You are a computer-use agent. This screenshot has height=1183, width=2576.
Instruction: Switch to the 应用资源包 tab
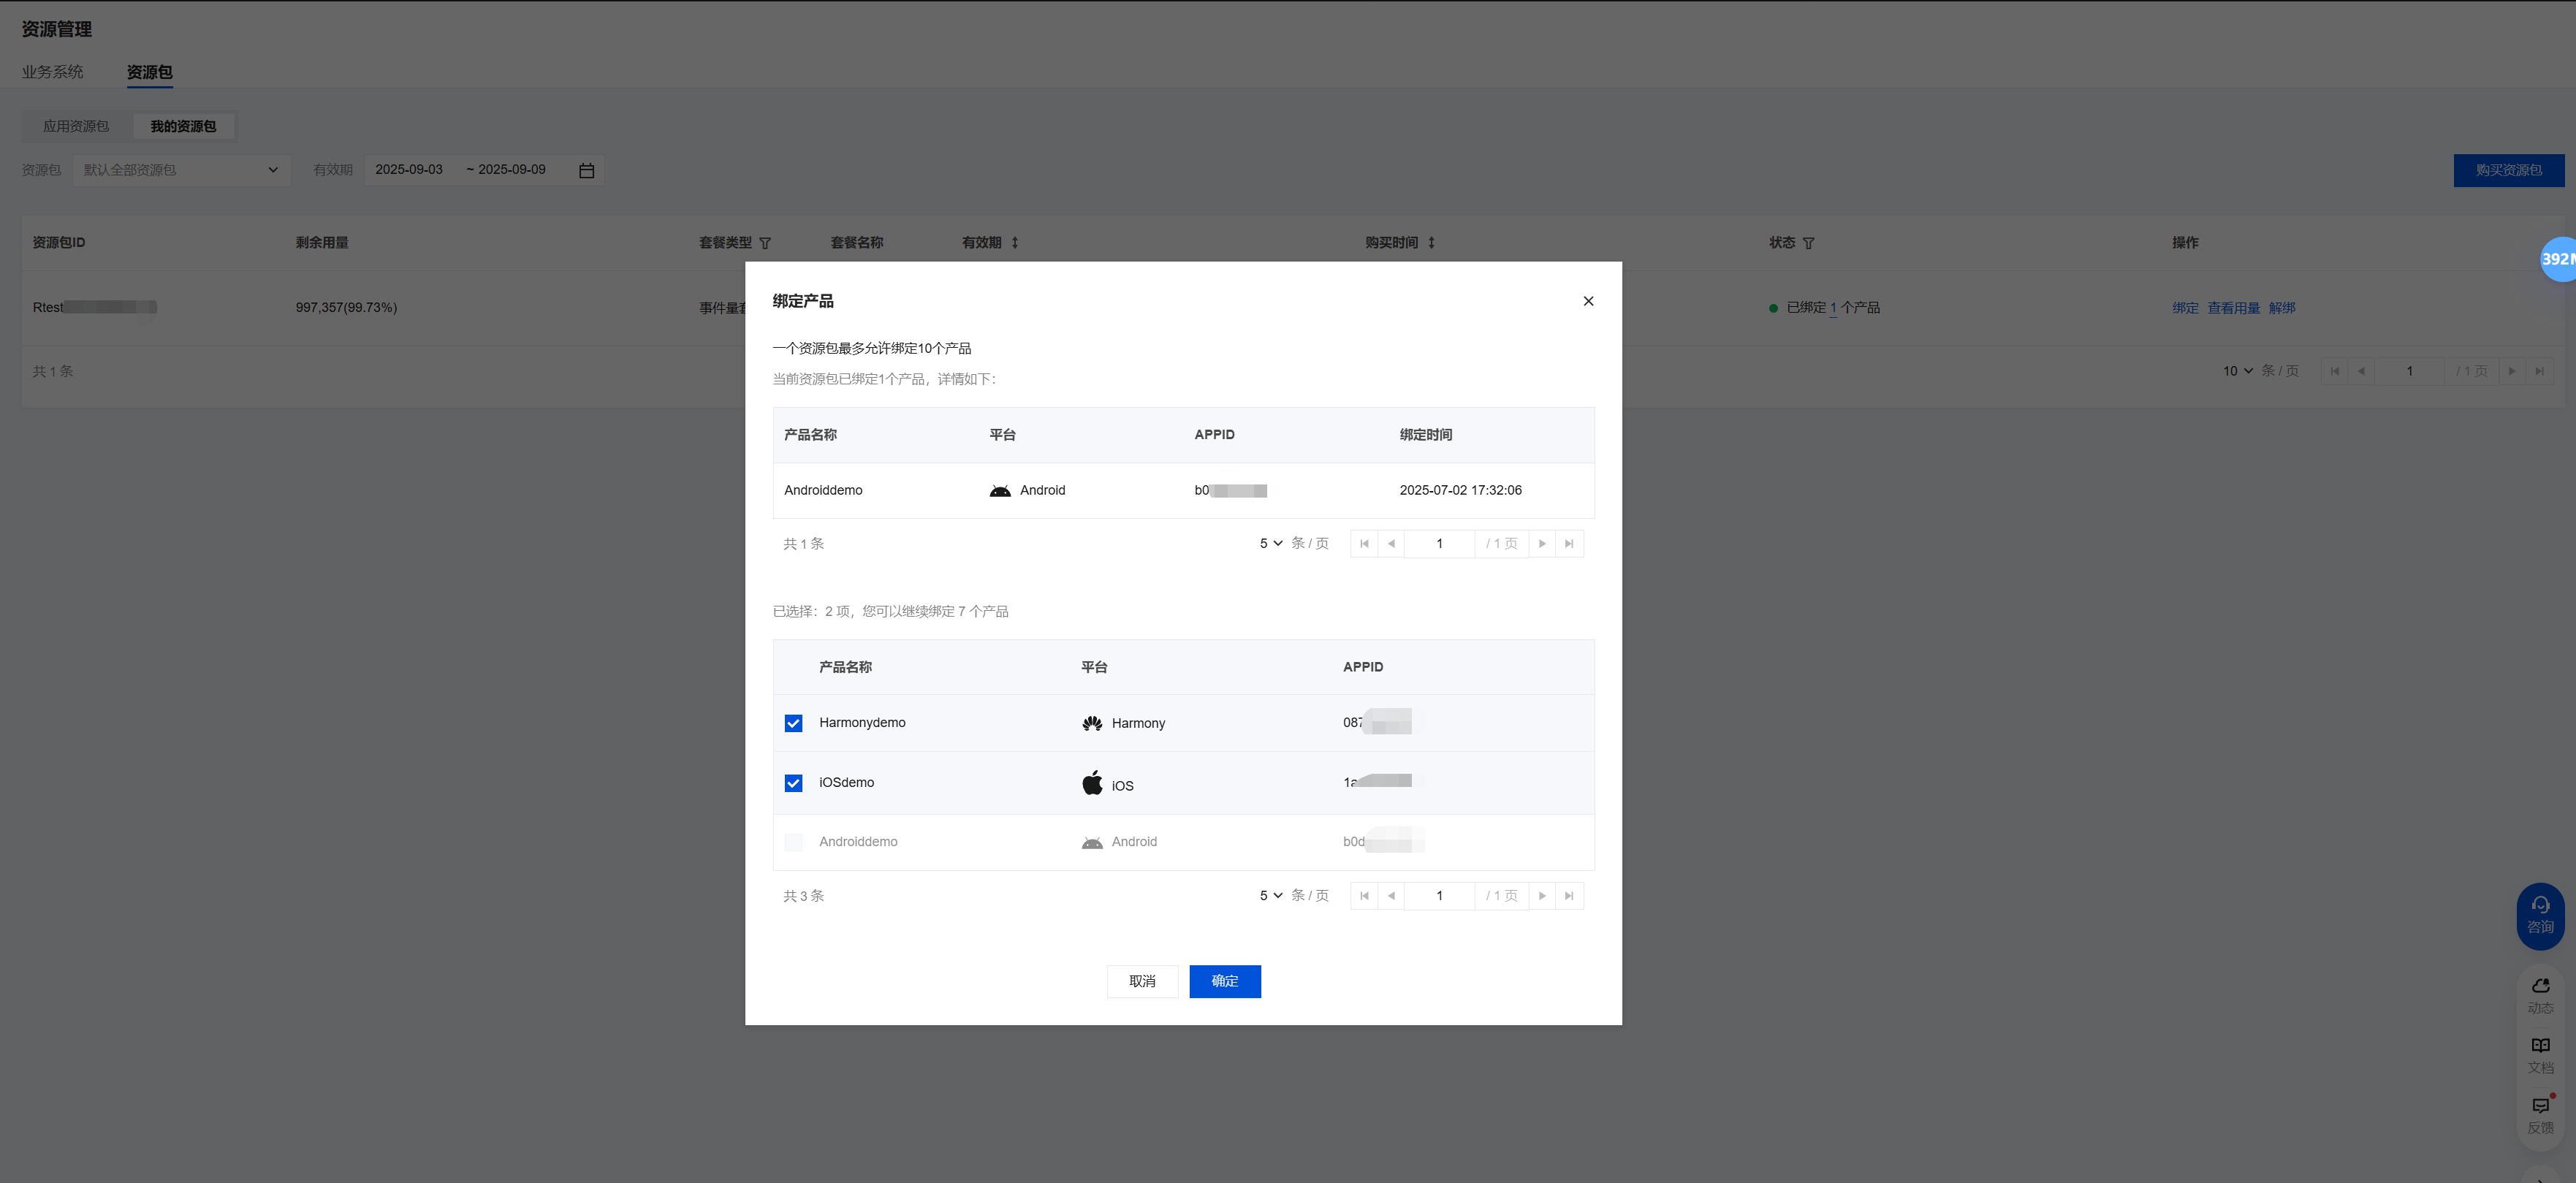coord(76,126)
